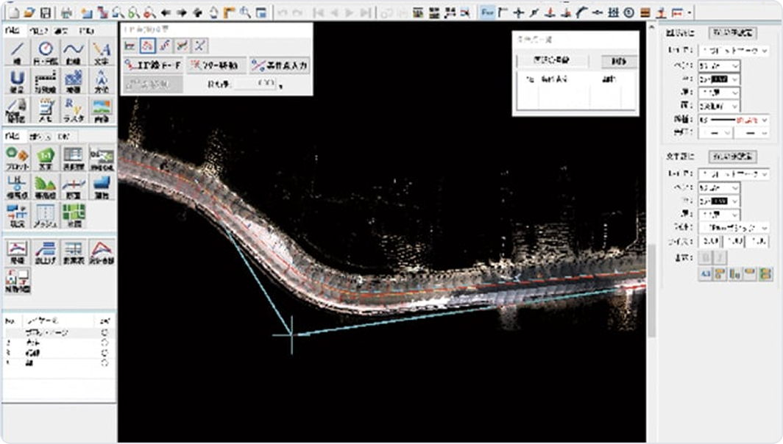The image size is (783, 444).
Task: Select radio button of layer row 2
Action: [x=104, y=343]
